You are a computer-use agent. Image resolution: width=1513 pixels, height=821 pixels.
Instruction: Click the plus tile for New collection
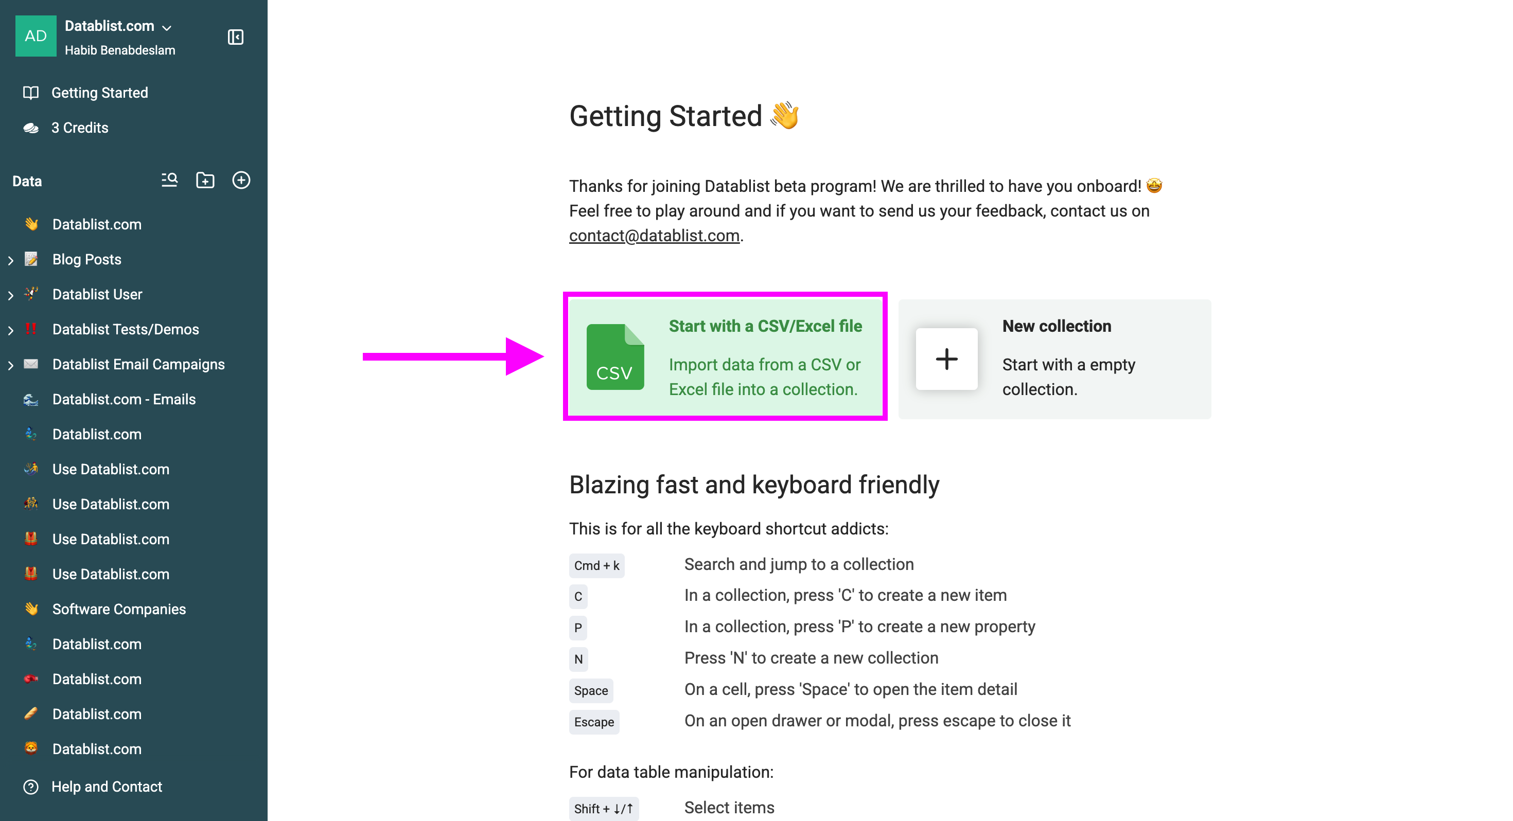point(946,359)
